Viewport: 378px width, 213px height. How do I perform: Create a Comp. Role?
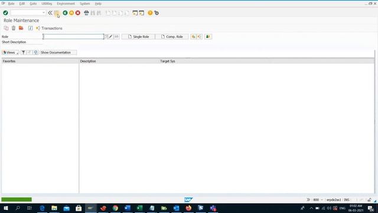point(172,37)
